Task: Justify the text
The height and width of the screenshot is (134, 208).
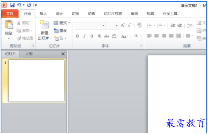Action: tap(171, 36)
